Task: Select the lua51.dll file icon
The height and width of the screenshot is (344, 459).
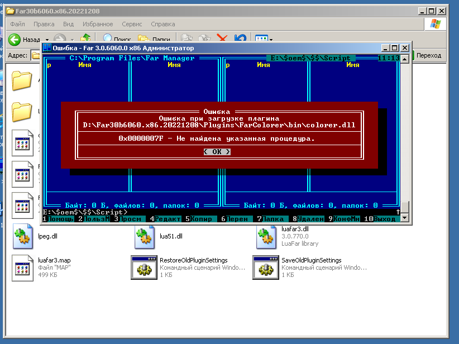Action: coord(144,236)
